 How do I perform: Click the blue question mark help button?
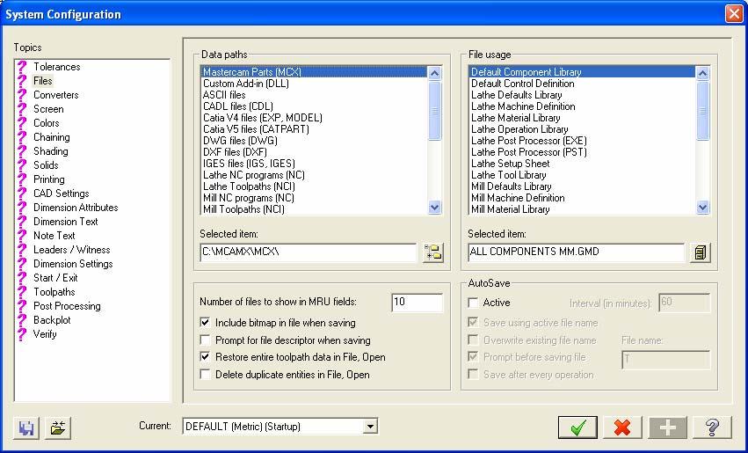pyautogui.click(x=712, y=427)
